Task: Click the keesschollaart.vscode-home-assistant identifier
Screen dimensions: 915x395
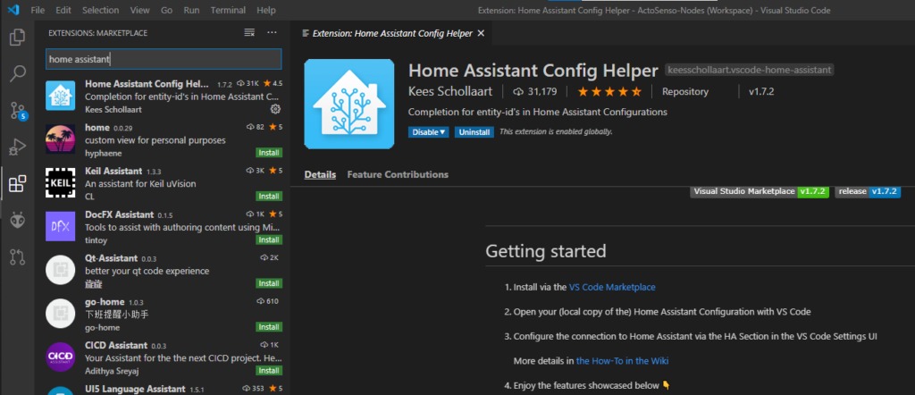Action: point(750,70)
